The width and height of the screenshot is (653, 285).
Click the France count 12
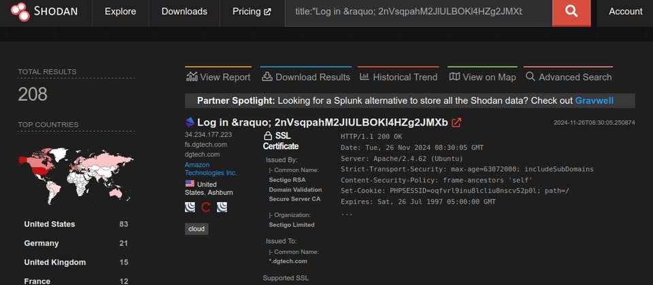[124, 282]
